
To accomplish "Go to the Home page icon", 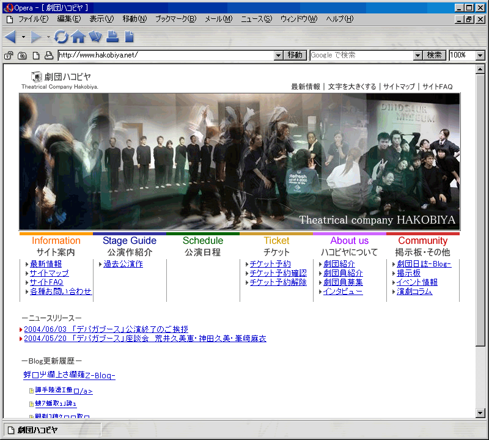I will [78, 37].
